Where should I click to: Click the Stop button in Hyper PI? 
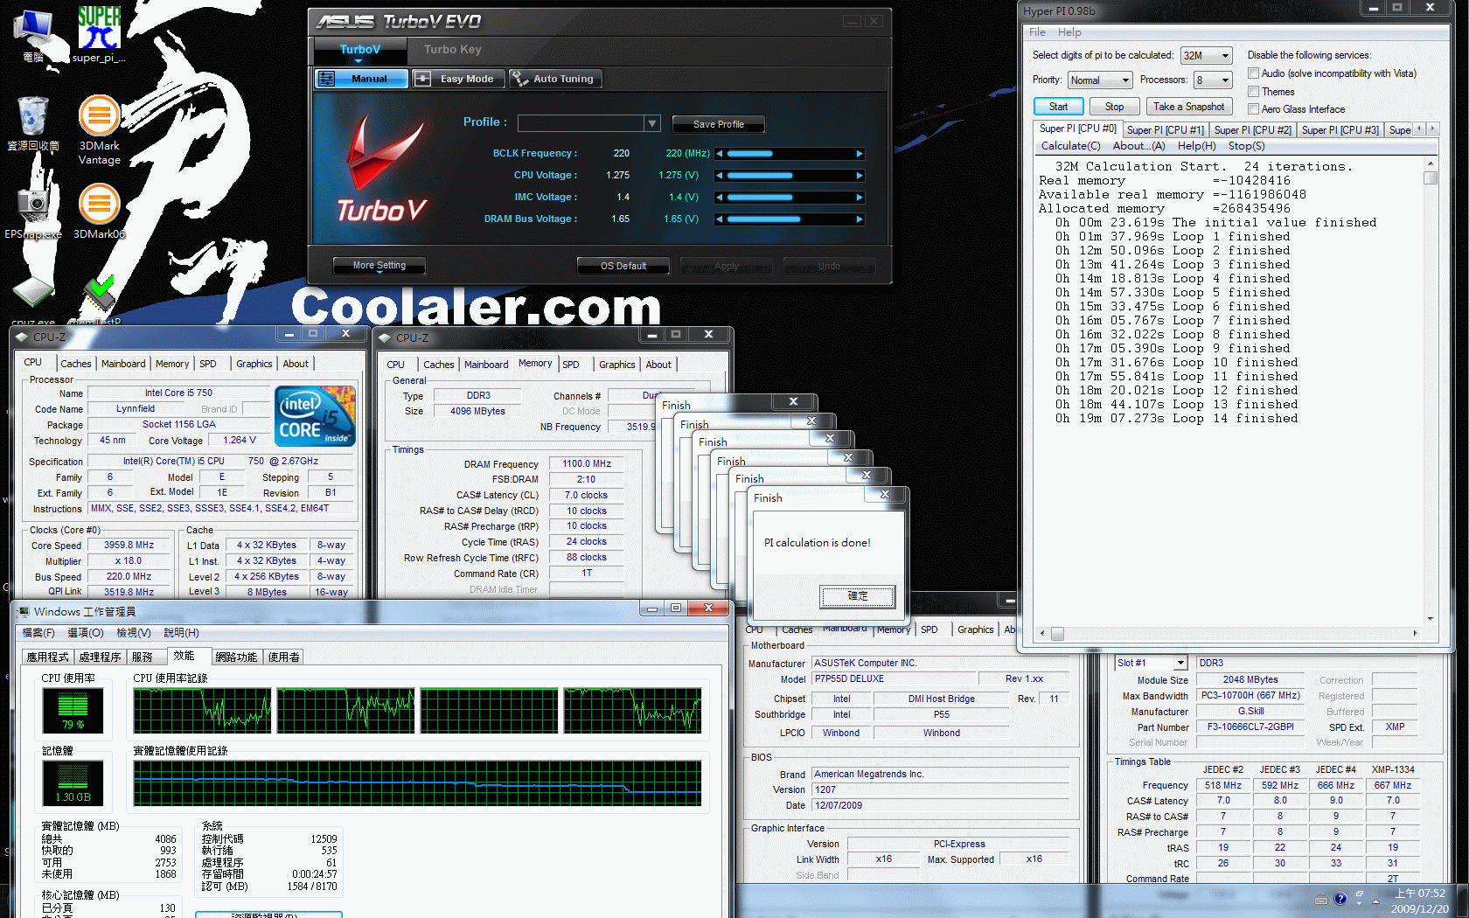click(1114, 107)
